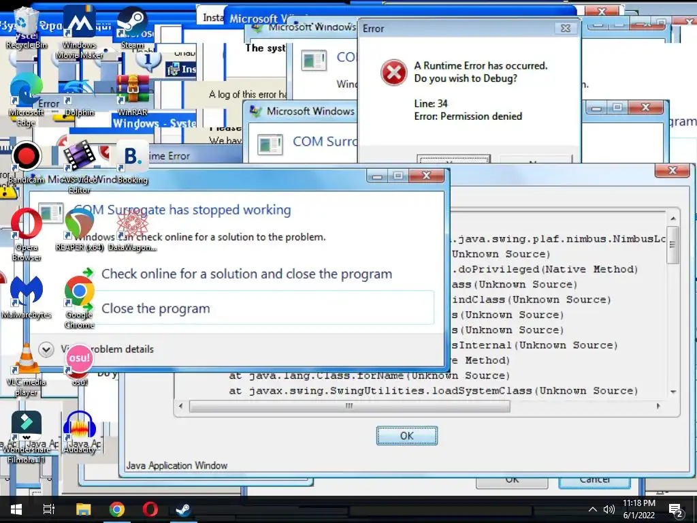Minimize the COM Surrogate stopped working dialog
The image size is (697, 523).
pyautogui.click(x=377, y=176)
